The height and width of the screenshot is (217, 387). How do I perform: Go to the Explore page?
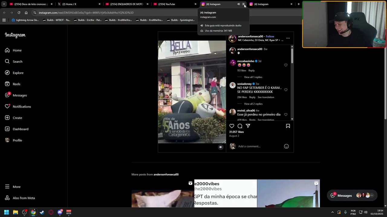pos(14,73)
